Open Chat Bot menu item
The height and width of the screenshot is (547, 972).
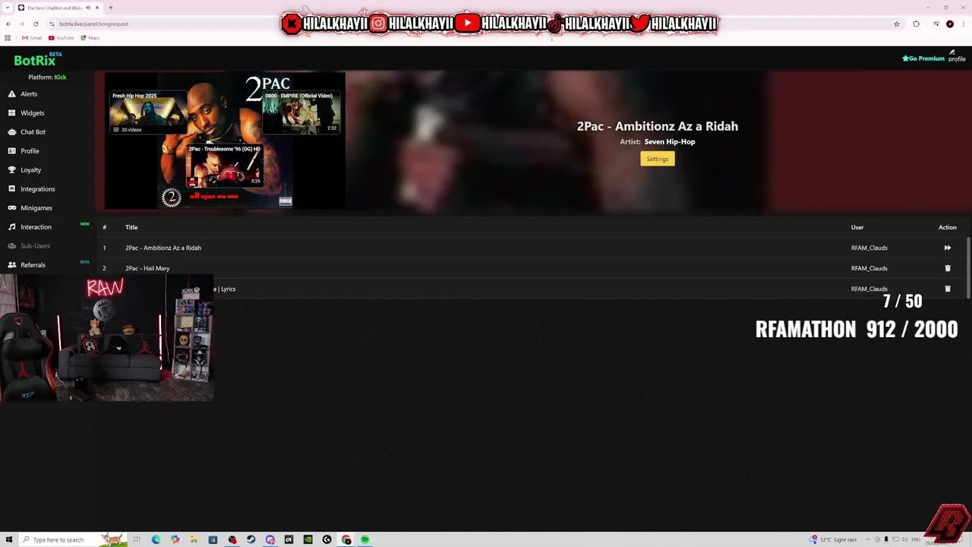33,132
